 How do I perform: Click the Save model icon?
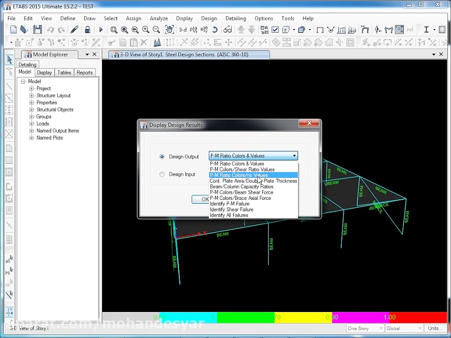tap(38, 30)
